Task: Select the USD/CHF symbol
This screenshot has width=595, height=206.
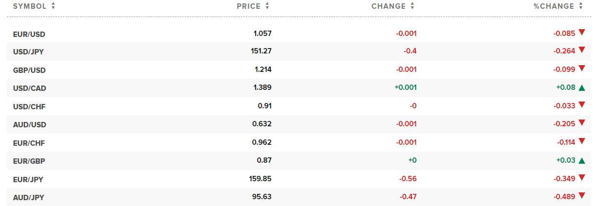Action: click(29, 106)
